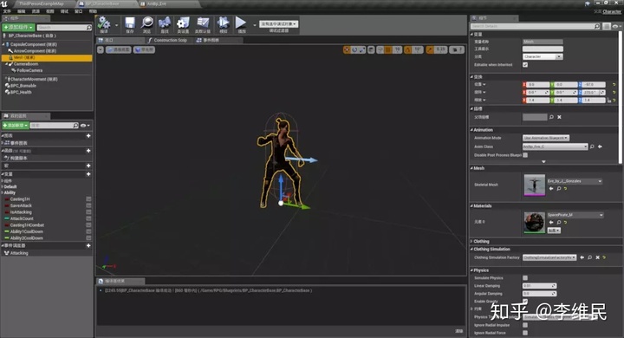Viewport: 624px width, 338px height.
Task: Open the grid snap size value 10
Action: (397, 49)
